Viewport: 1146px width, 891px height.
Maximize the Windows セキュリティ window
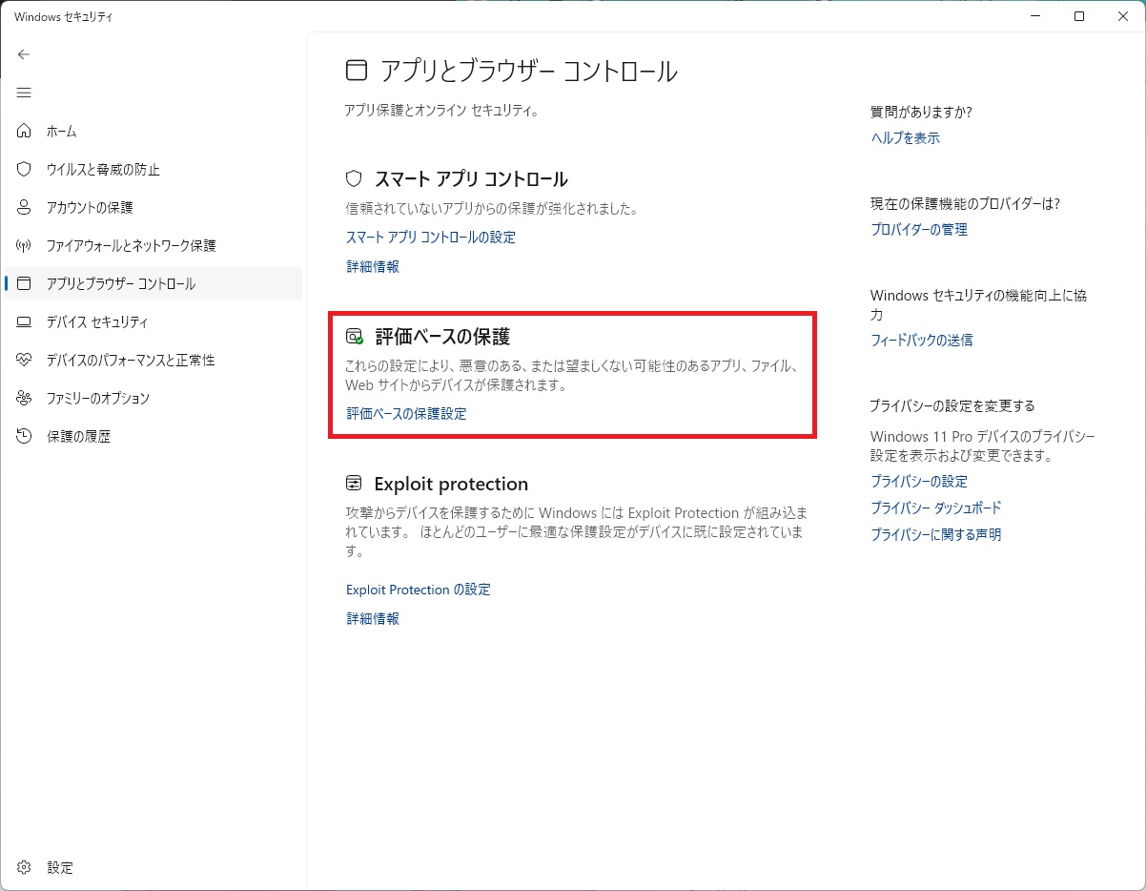1079,16
